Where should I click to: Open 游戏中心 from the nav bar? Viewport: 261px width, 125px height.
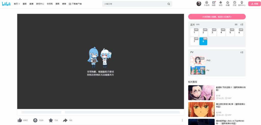[40, 4]
